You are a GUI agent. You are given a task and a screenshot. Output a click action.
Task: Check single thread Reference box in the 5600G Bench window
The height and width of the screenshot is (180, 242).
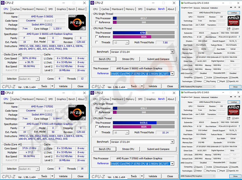click(96, 22)
